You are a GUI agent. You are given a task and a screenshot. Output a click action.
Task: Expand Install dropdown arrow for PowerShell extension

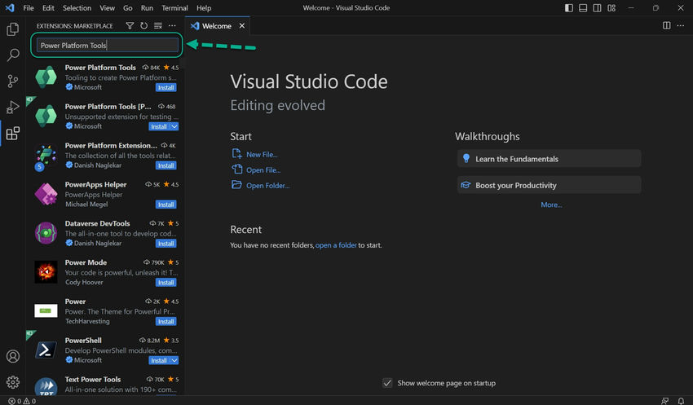click(174, 360)
